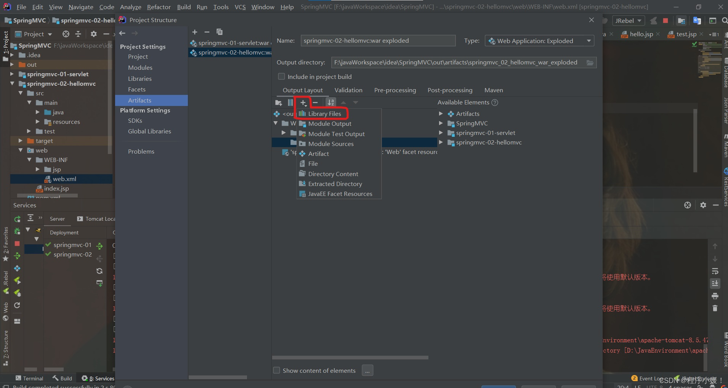
Task: Click the collapse all icon in the Project panel
Action: (x=78, y=34)
